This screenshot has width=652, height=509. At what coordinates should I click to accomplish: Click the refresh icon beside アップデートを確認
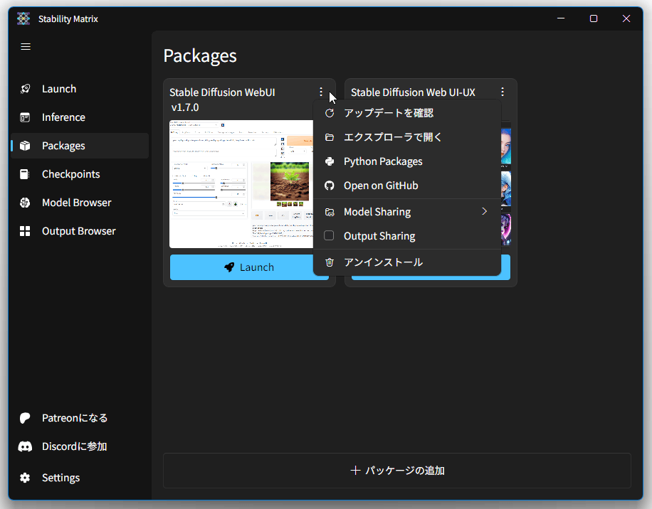[x=330, y=113]
